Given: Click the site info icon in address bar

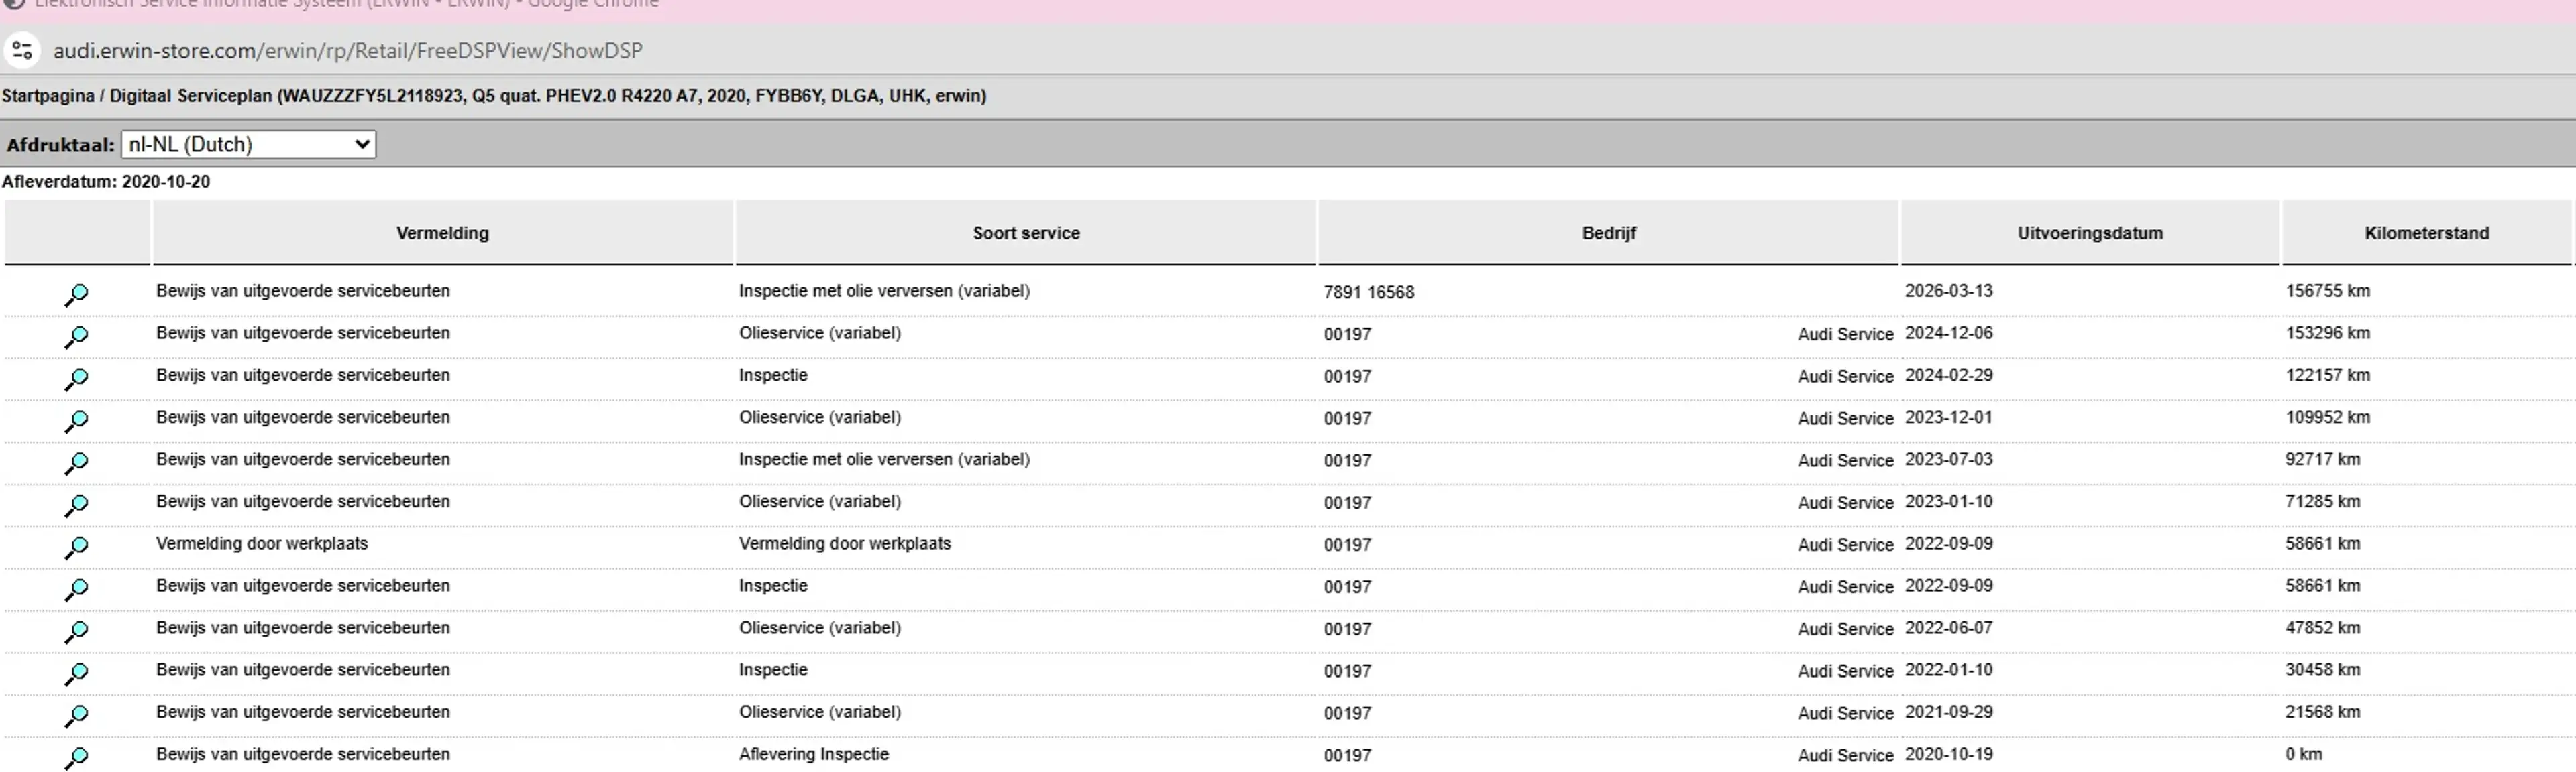Looking at the screenshot, I should pyautogui.click(x=22, y=50).
